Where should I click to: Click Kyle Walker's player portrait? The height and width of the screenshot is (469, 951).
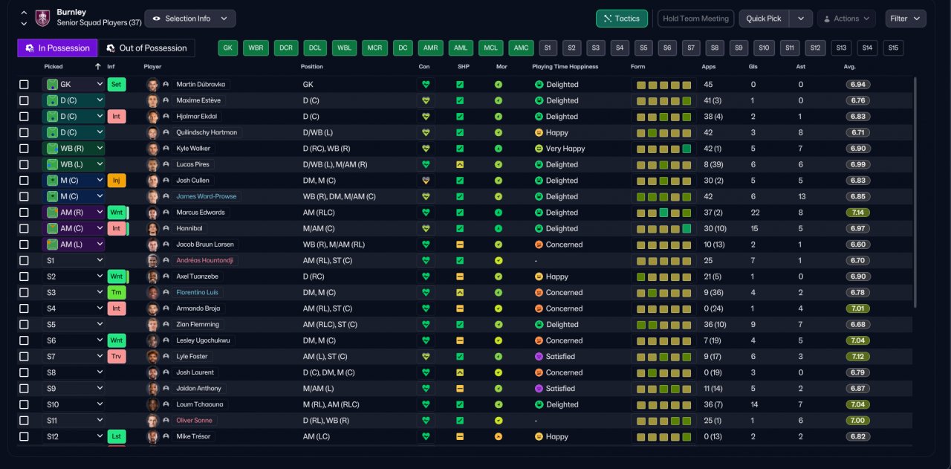[153, 149]
